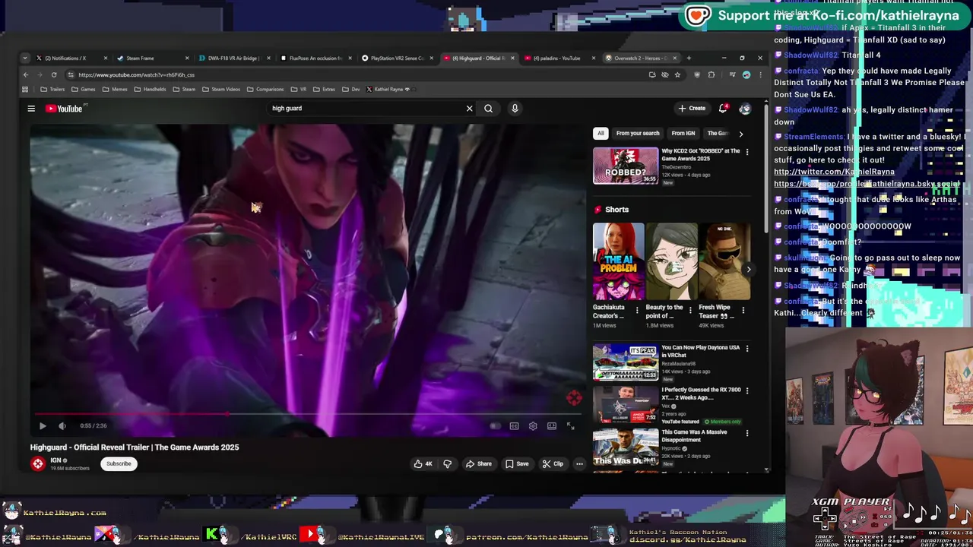Select the 'From your search' filter chip
The height and width of the screenshot is (547, 973).
[x=638, y=134]
